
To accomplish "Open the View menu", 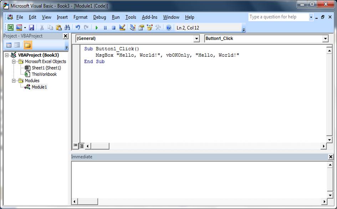I will tap(46, 17).
